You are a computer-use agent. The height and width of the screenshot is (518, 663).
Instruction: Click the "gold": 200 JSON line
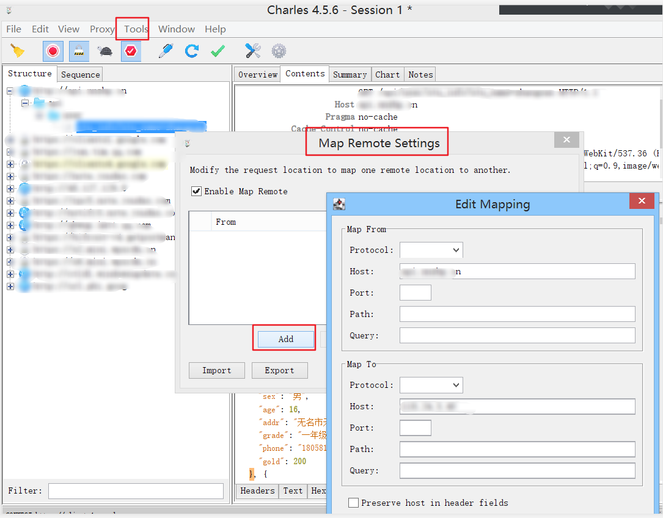283,461
